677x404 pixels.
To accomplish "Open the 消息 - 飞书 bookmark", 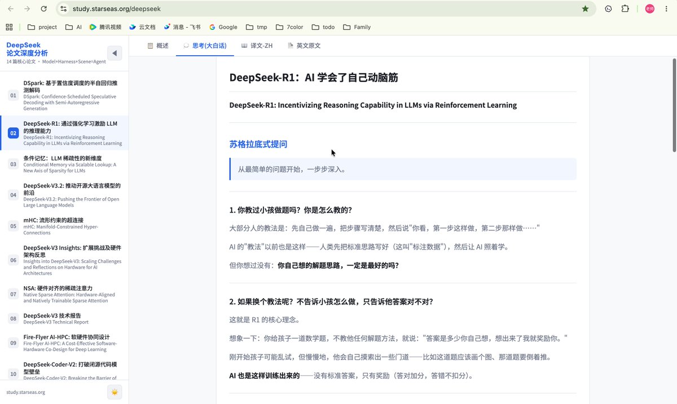I will [183, 26].
